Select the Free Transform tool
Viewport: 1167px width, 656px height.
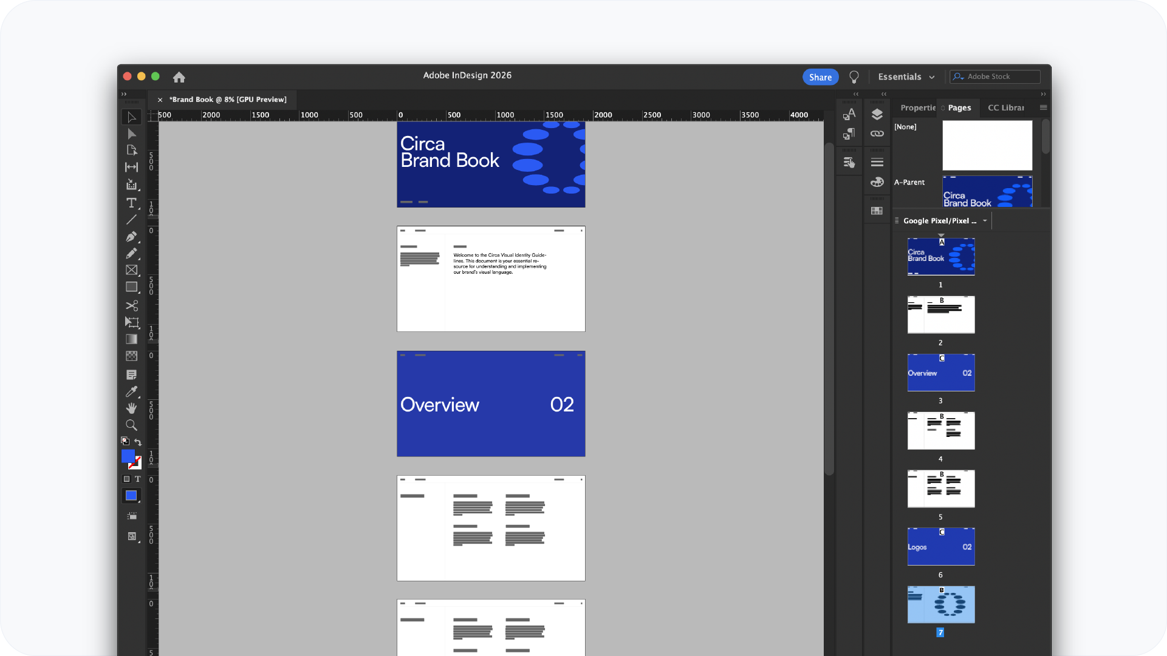[131, 322]
